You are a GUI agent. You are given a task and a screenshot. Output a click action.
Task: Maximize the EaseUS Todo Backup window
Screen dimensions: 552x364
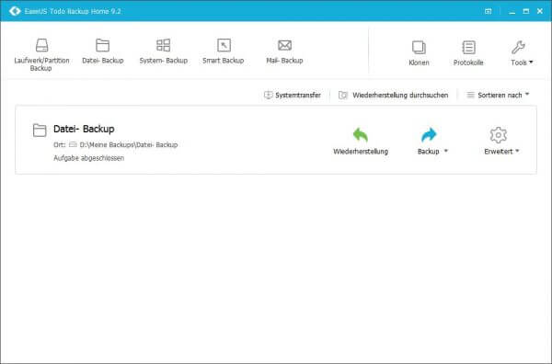526,11
